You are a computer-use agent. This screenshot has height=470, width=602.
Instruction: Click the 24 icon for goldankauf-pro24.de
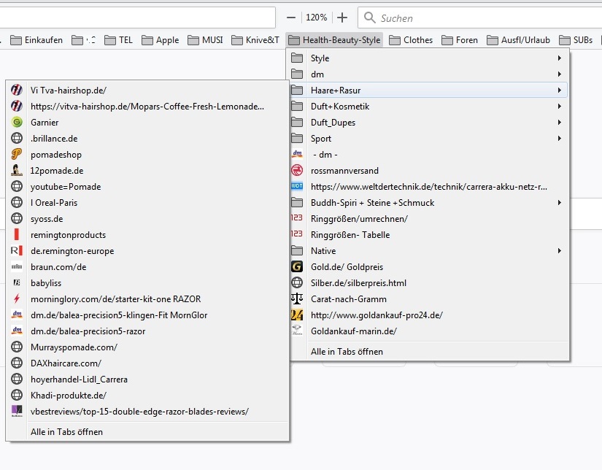click(x=297, y=315)
